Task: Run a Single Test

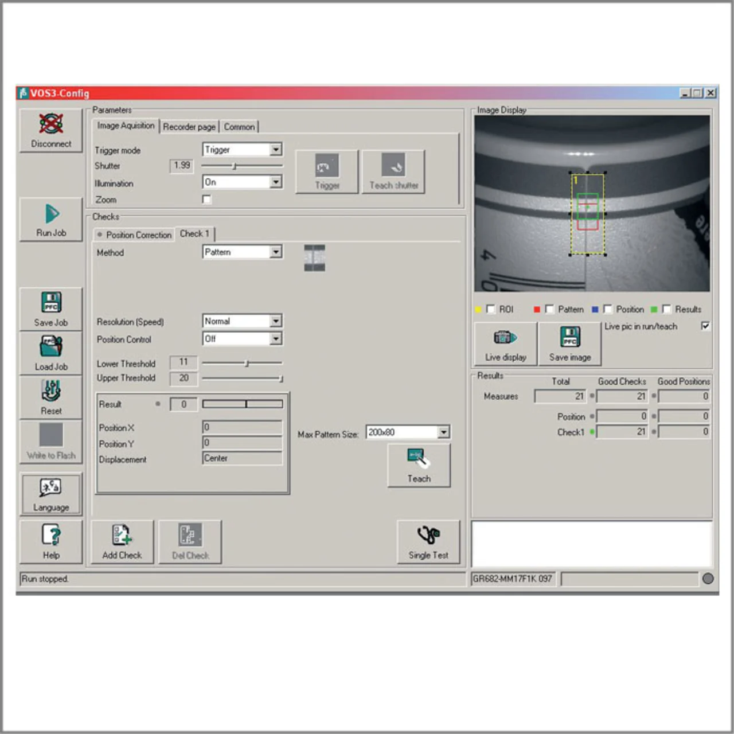Action: click(x=428, y=536)
